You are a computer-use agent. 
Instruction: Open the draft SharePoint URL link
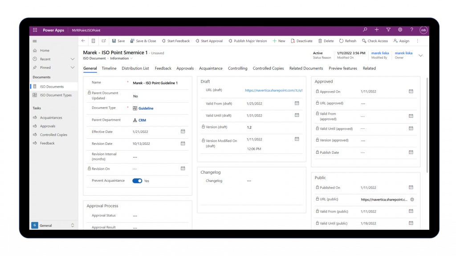point(274,90)
